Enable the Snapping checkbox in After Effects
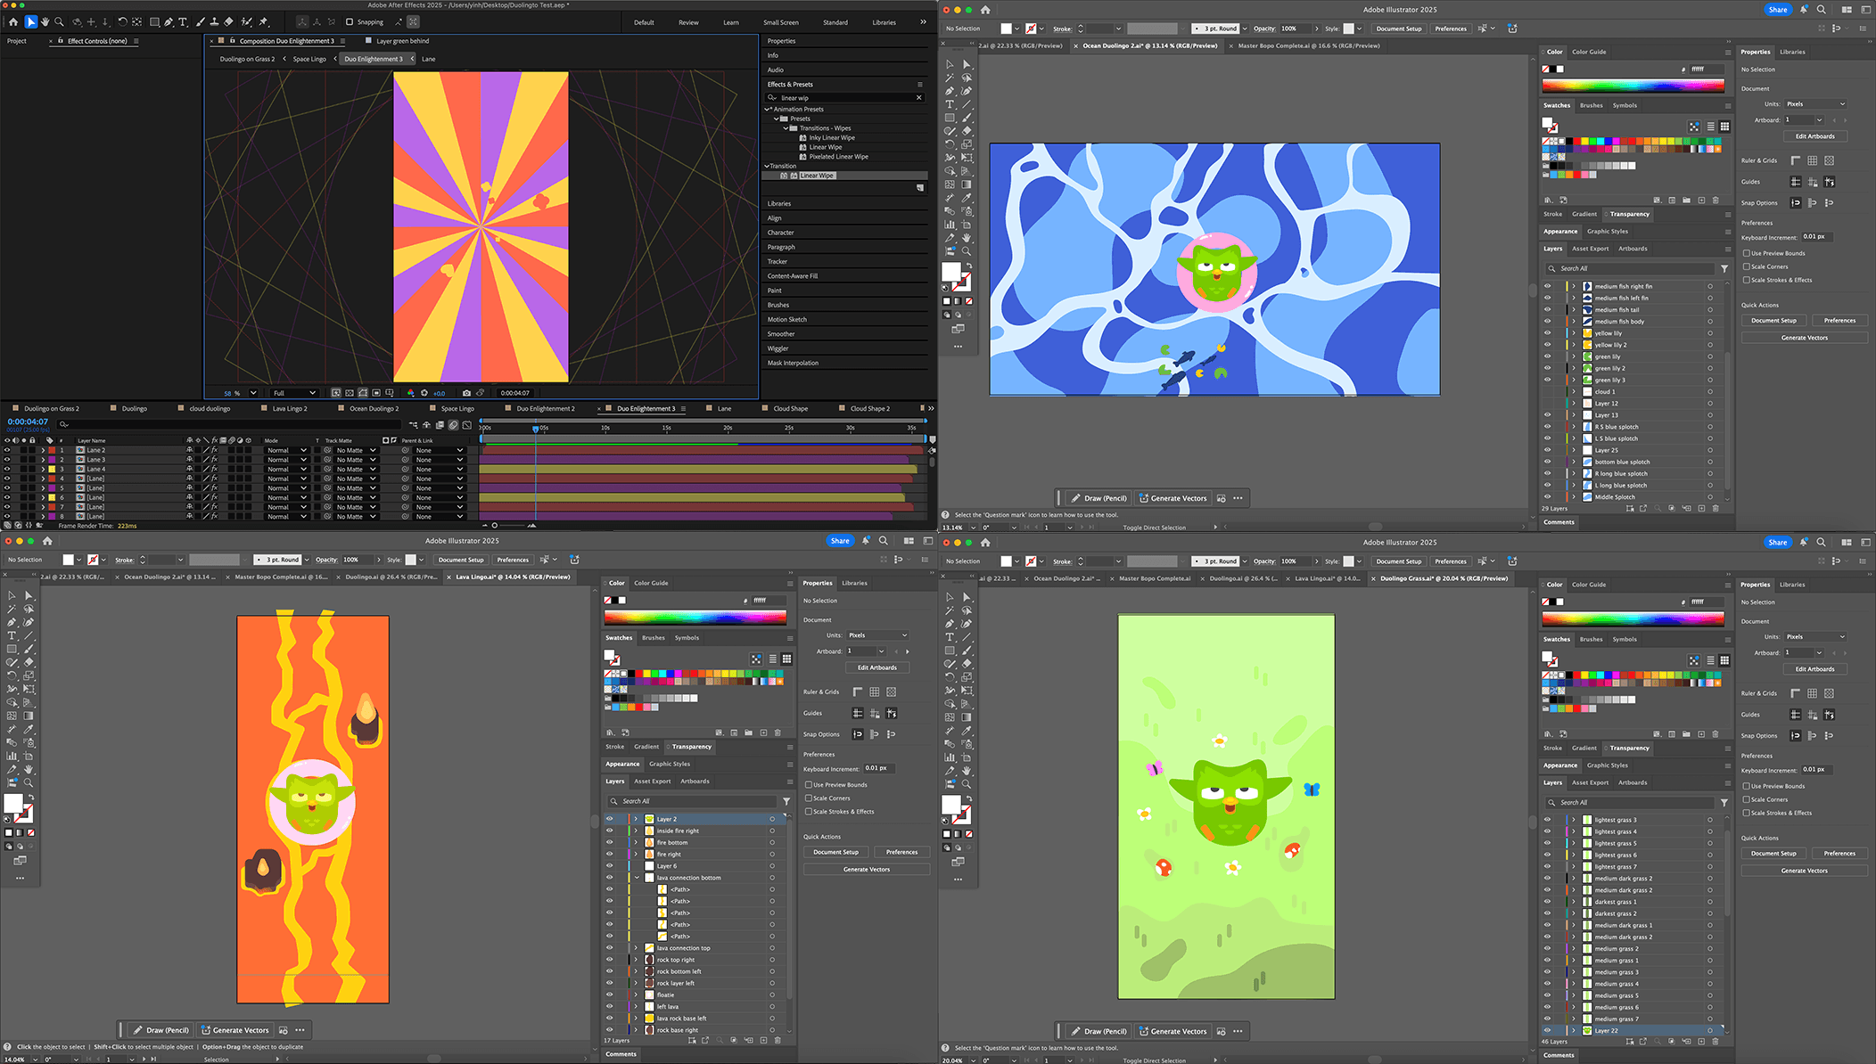 coord(350,22)
